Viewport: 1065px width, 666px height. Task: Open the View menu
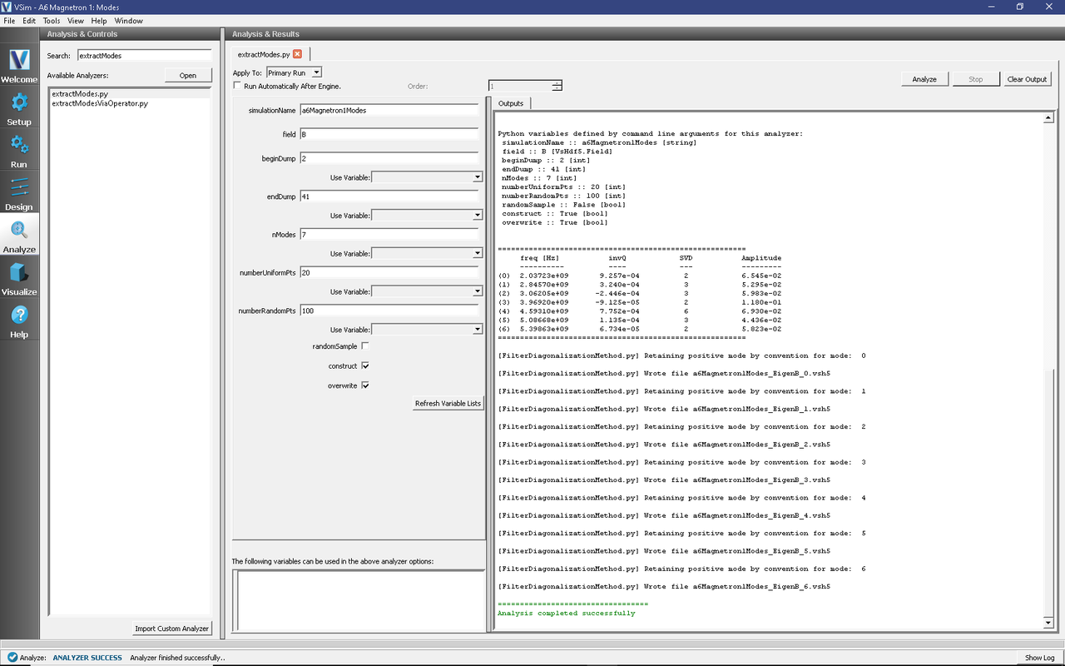click(x=75, y=21)
